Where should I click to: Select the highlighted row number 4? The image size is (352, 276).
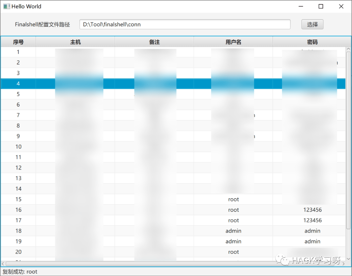18,84
